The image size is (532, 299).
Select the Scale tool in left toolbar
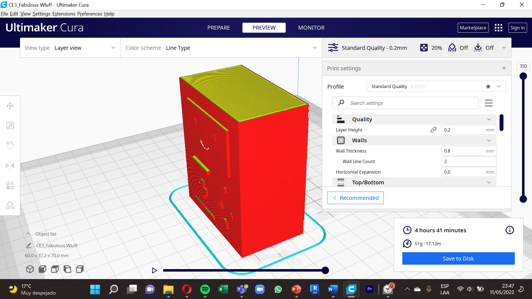(x=10, y=126)
